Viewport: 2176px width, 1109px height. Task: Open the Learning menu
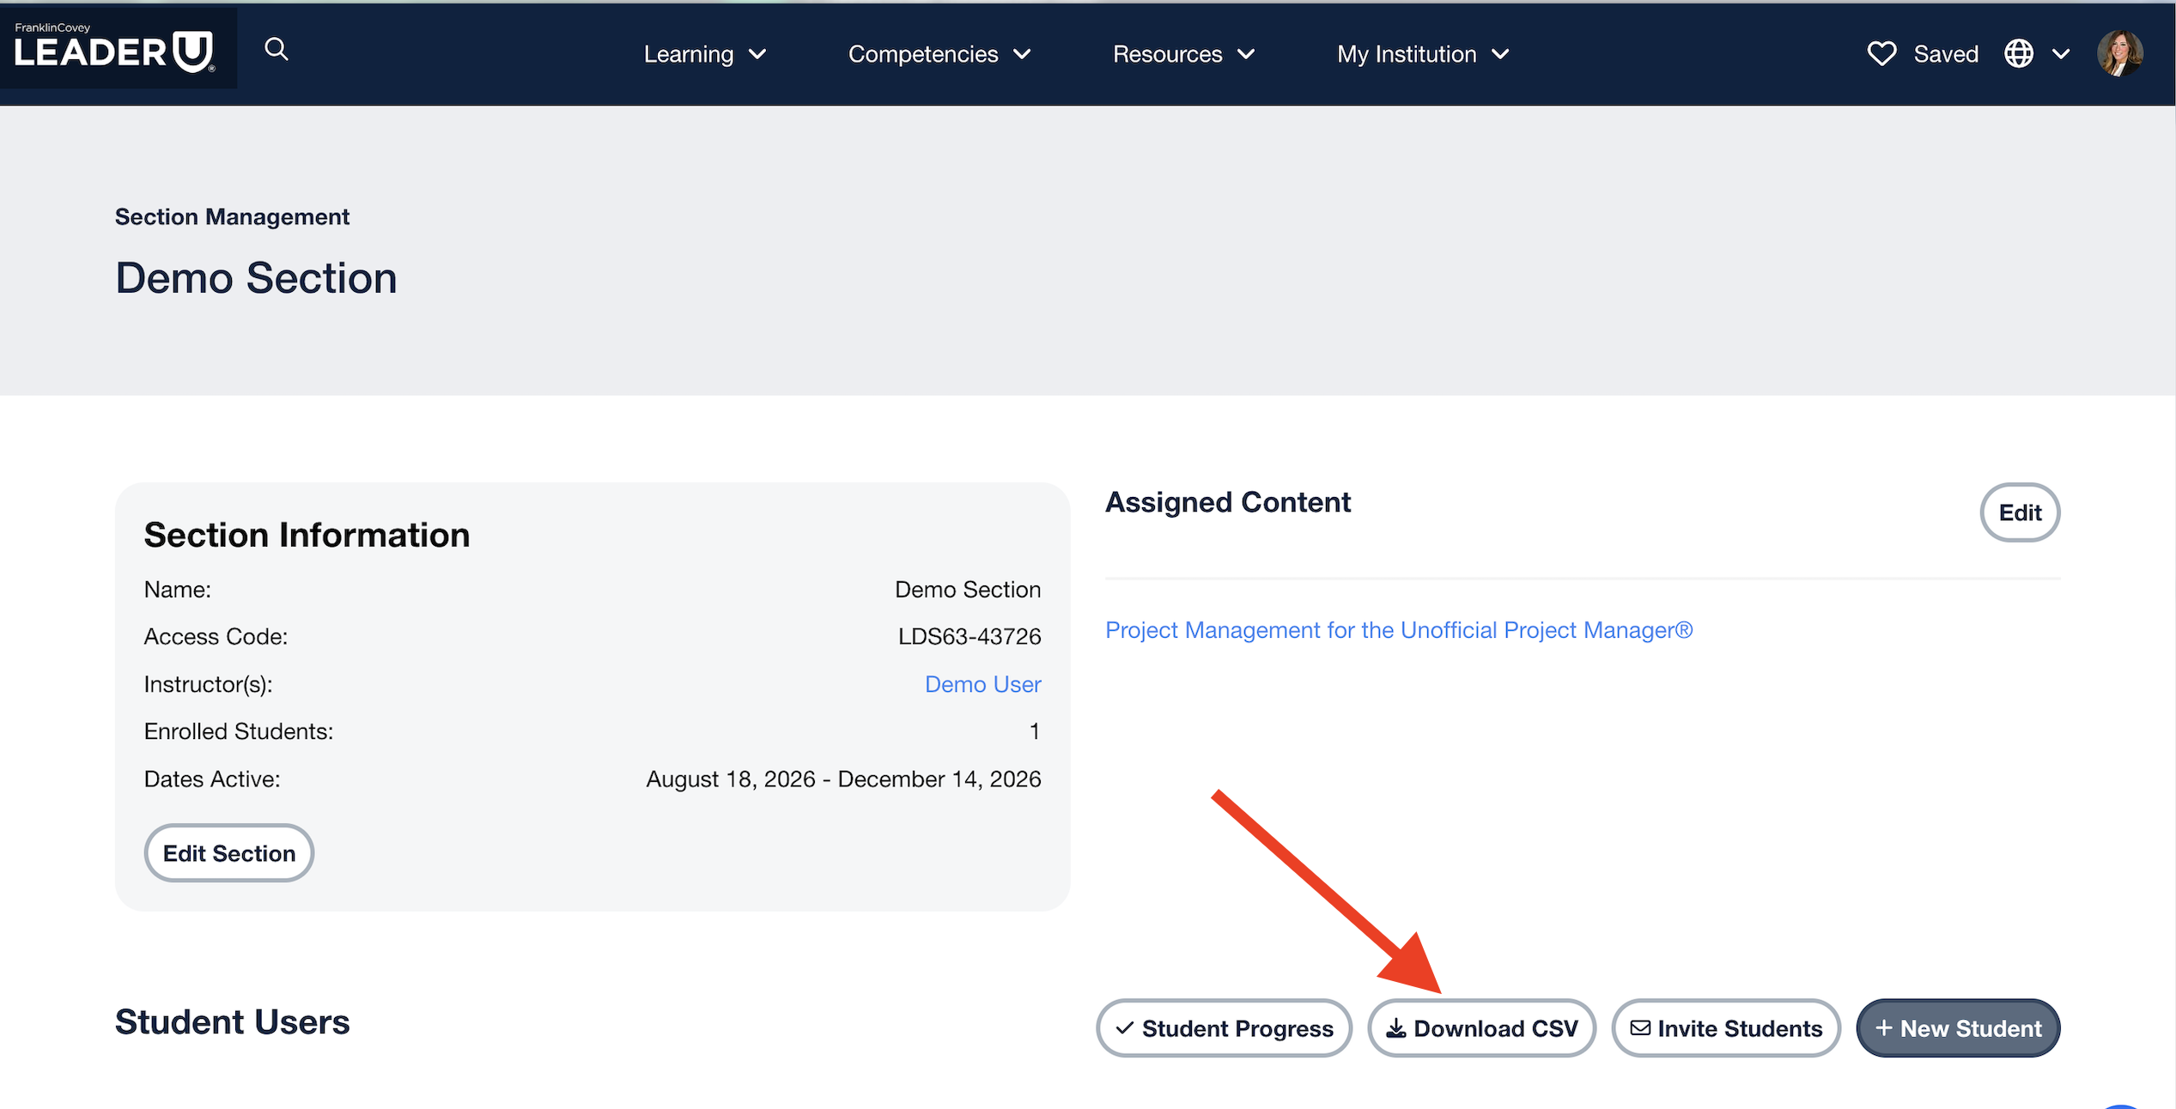705,54
